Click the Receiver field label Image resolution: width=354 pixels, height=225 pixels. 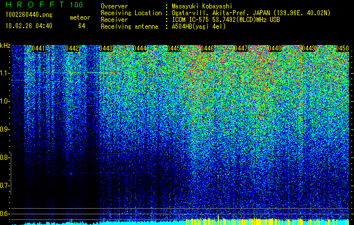pyautogui.click(x=114, y=20)
